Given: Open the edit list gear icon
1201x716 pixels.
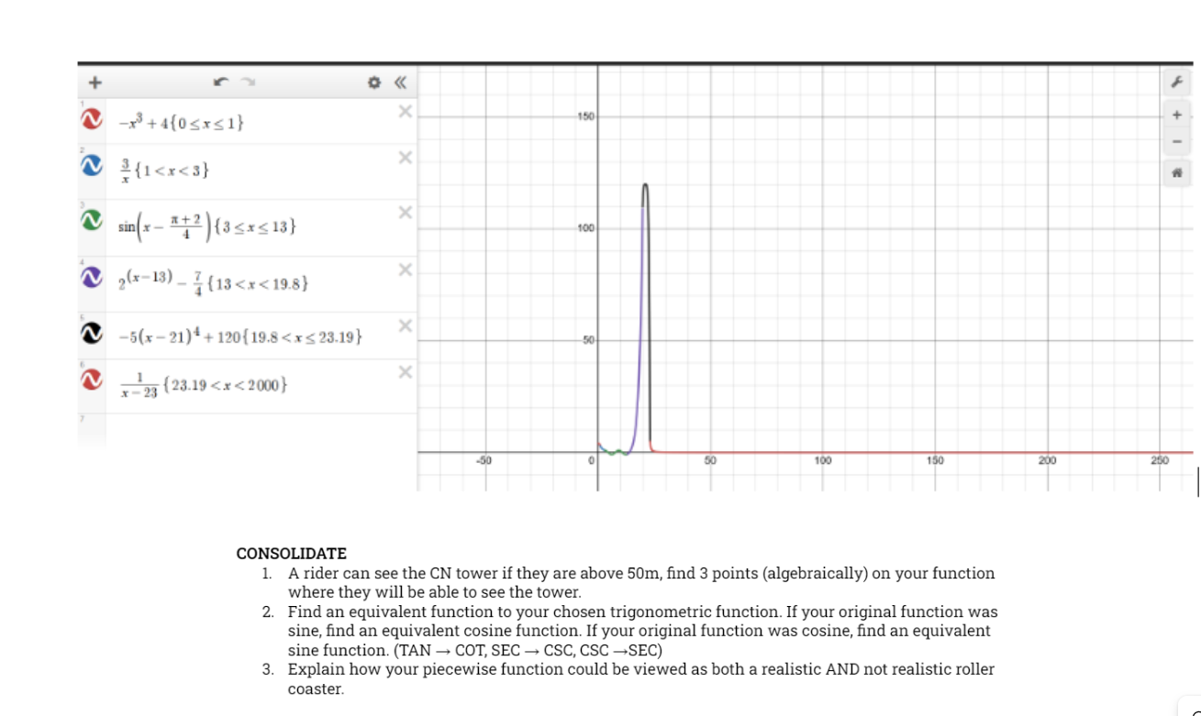Looking at the screenshot, I should pyautogui.click(x=375, y=83).
